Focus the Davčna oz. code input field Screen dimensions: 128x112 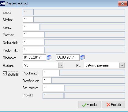point(47,81)
